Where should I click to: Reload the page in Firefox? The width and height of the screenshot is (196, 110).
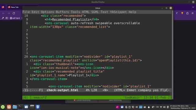(x=14, y=13)
